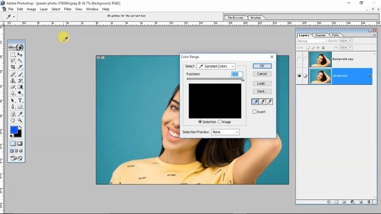The width and height of the screenshot is (381, 214).
Task: Swap foreground and background colors
Action: tap(20, 127)
